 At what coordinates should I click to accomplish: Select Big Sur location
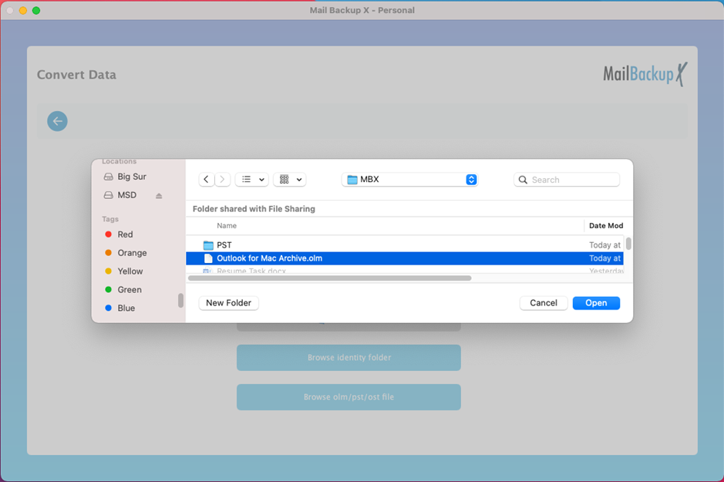click(132, 177)
